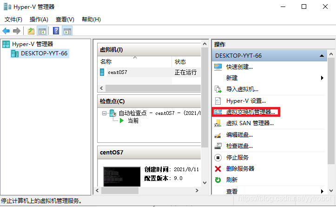Click the Back arrow toolbar icon

6,31
